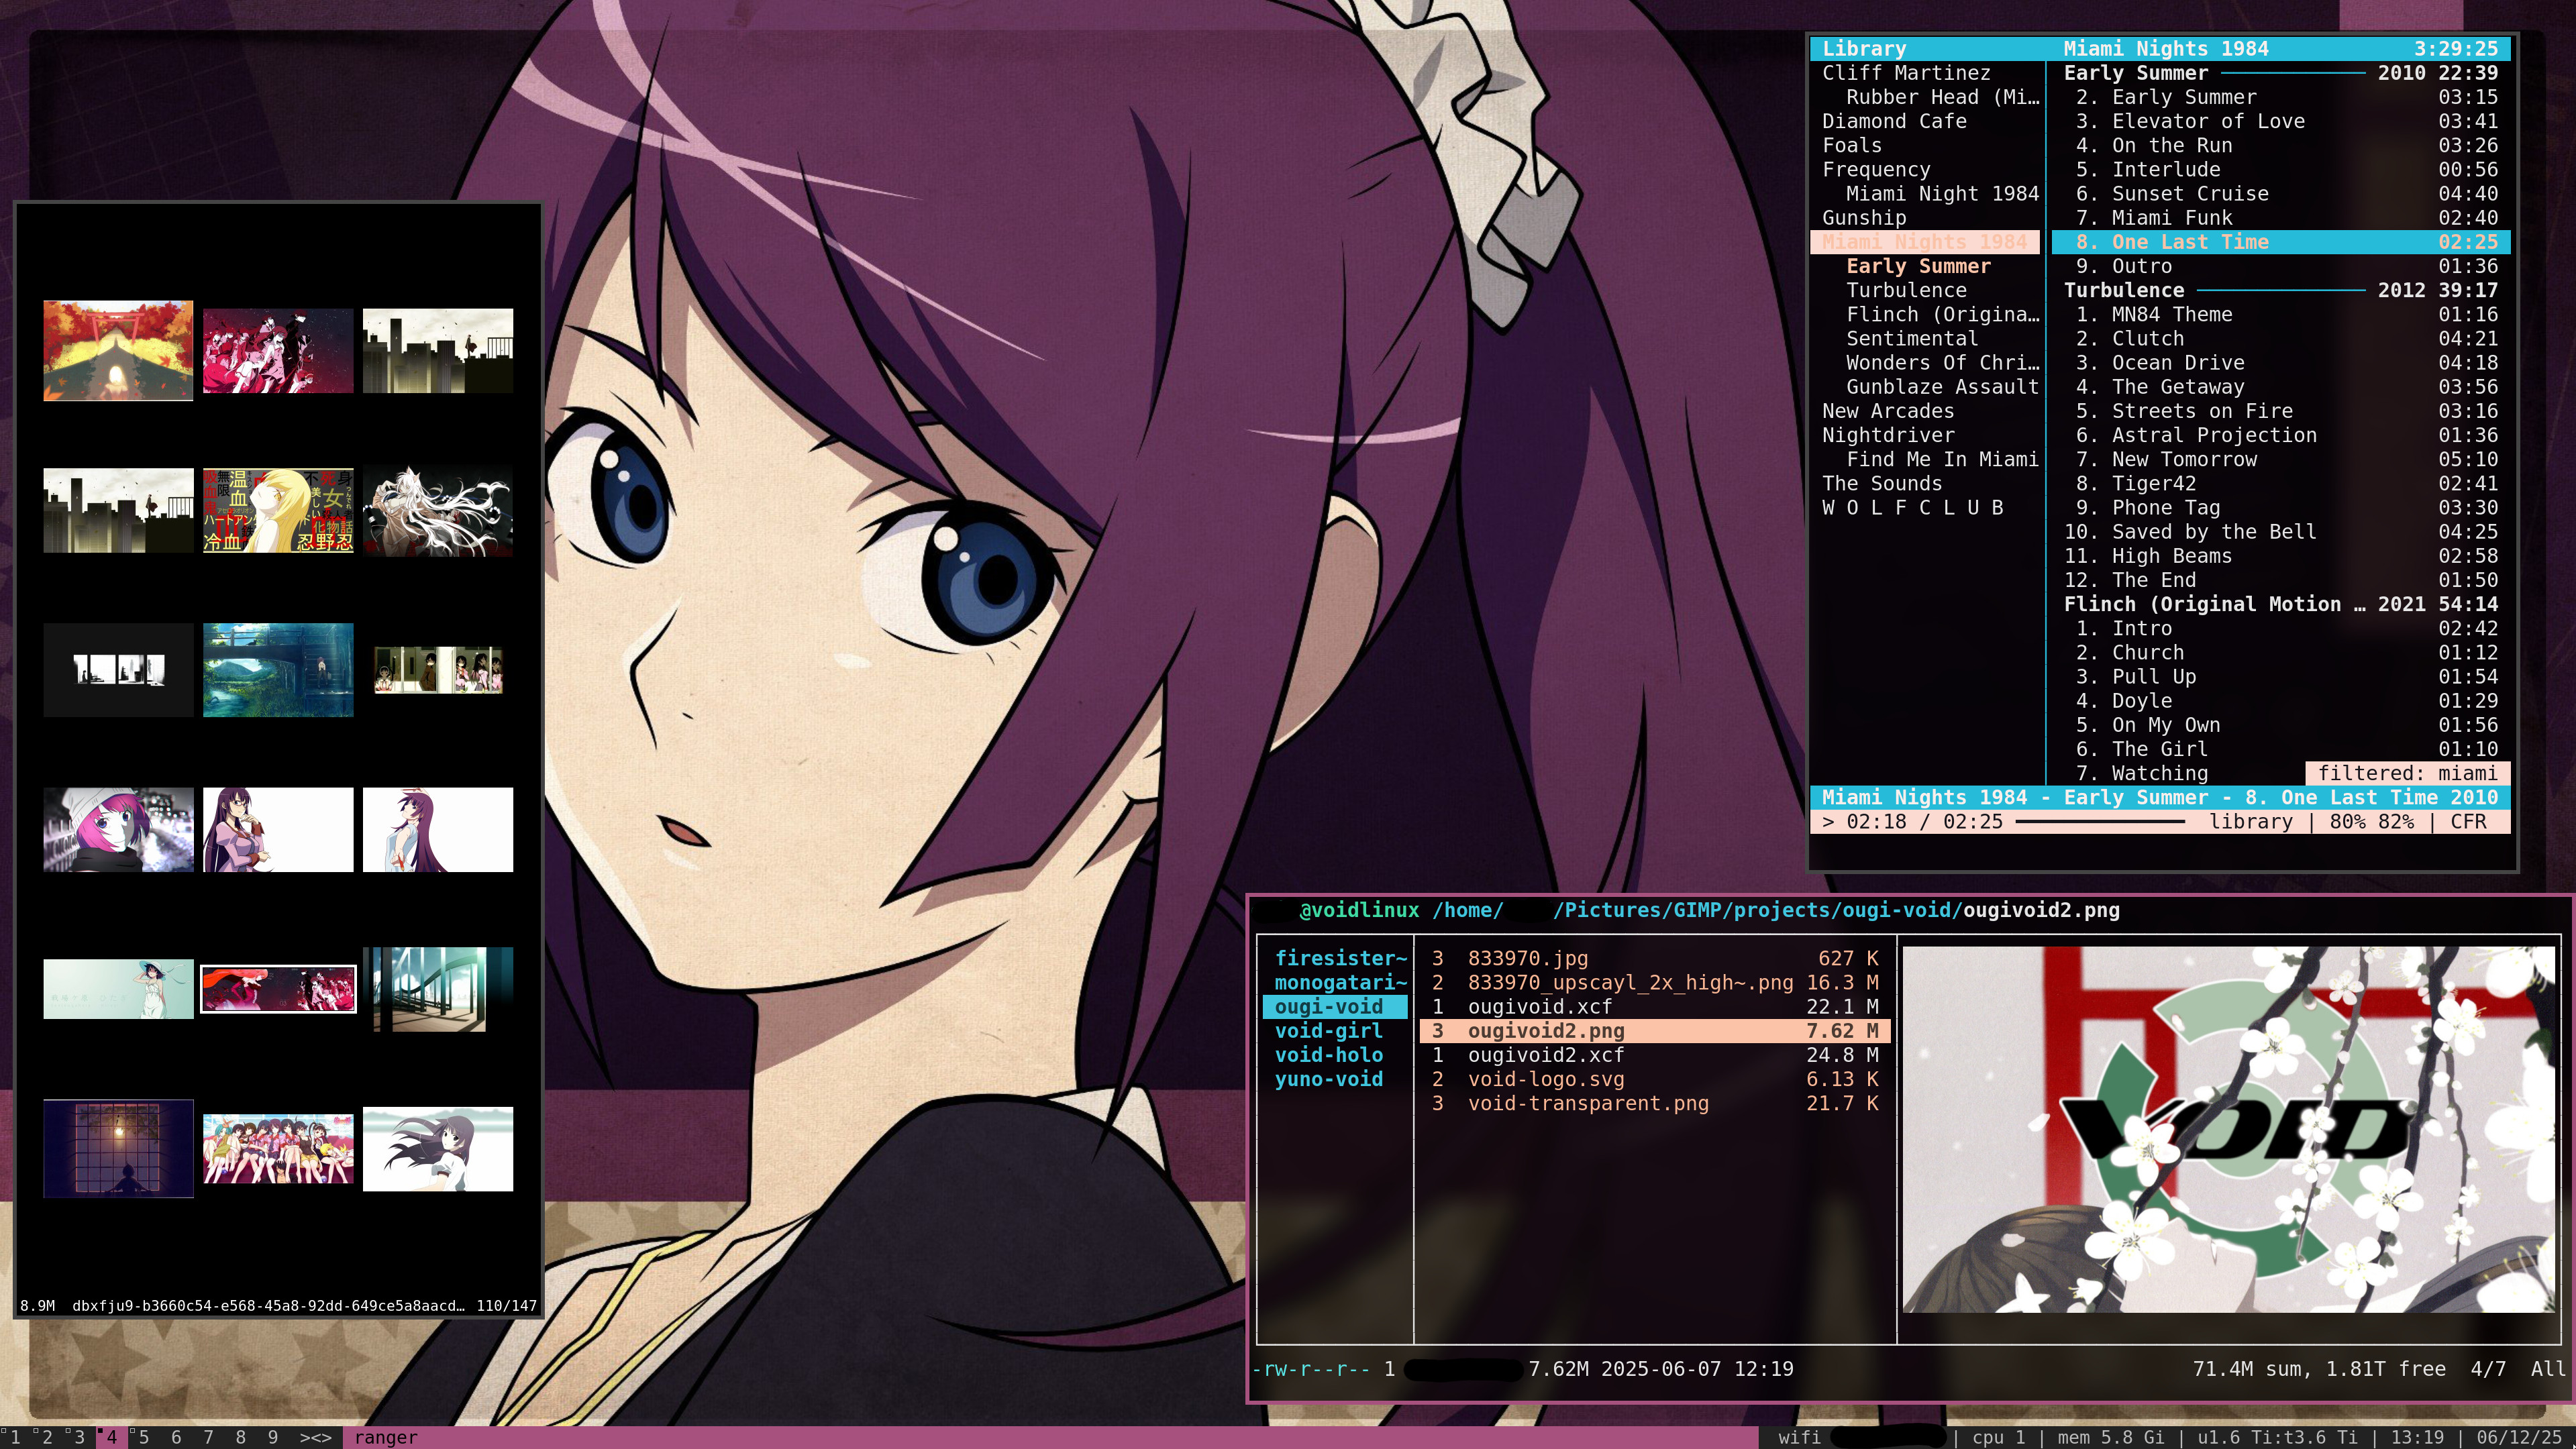The height and width of the screenshot is (1449, 2576).
Task: Open the monogatari~ directory in ranger
Action: 1339,982
